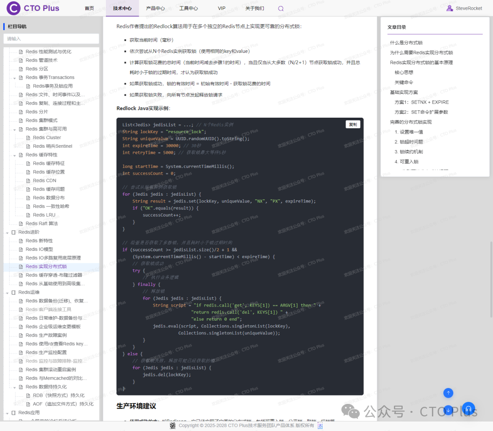This screenshot has width=493, height=431.
Task: Open AOF (追加文件方式) 持久化 article
Action: coord(63,404)
